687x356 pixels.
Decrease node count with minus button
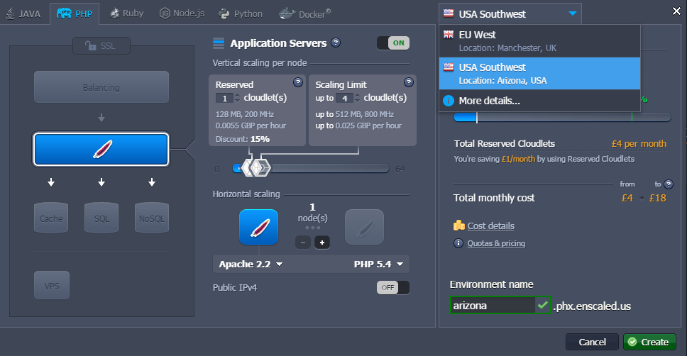[303, 242]
